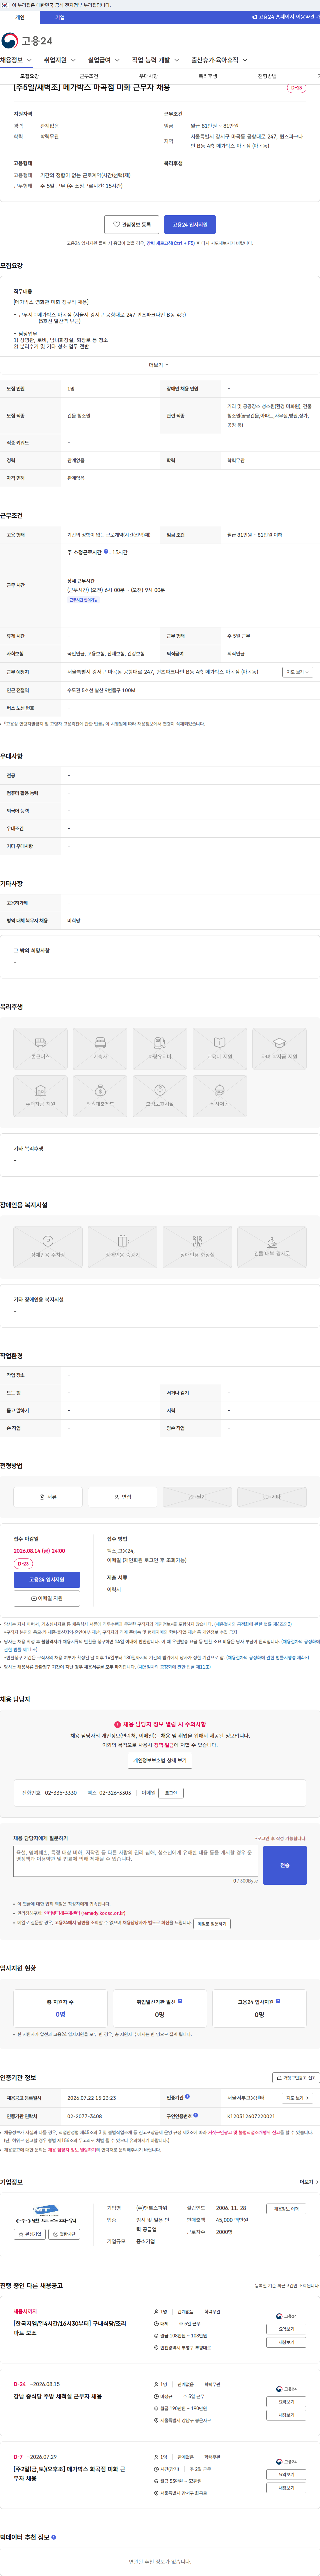Go to the 모집요강 section tab

[x=30, y=76]
